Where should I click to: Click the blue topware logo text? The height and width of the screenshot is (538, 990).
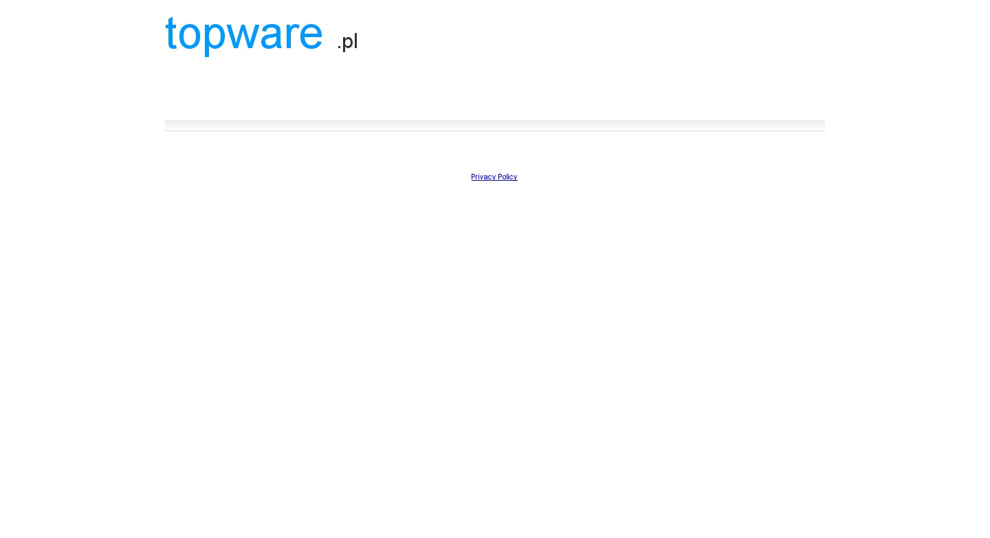(x=243, y=33)
